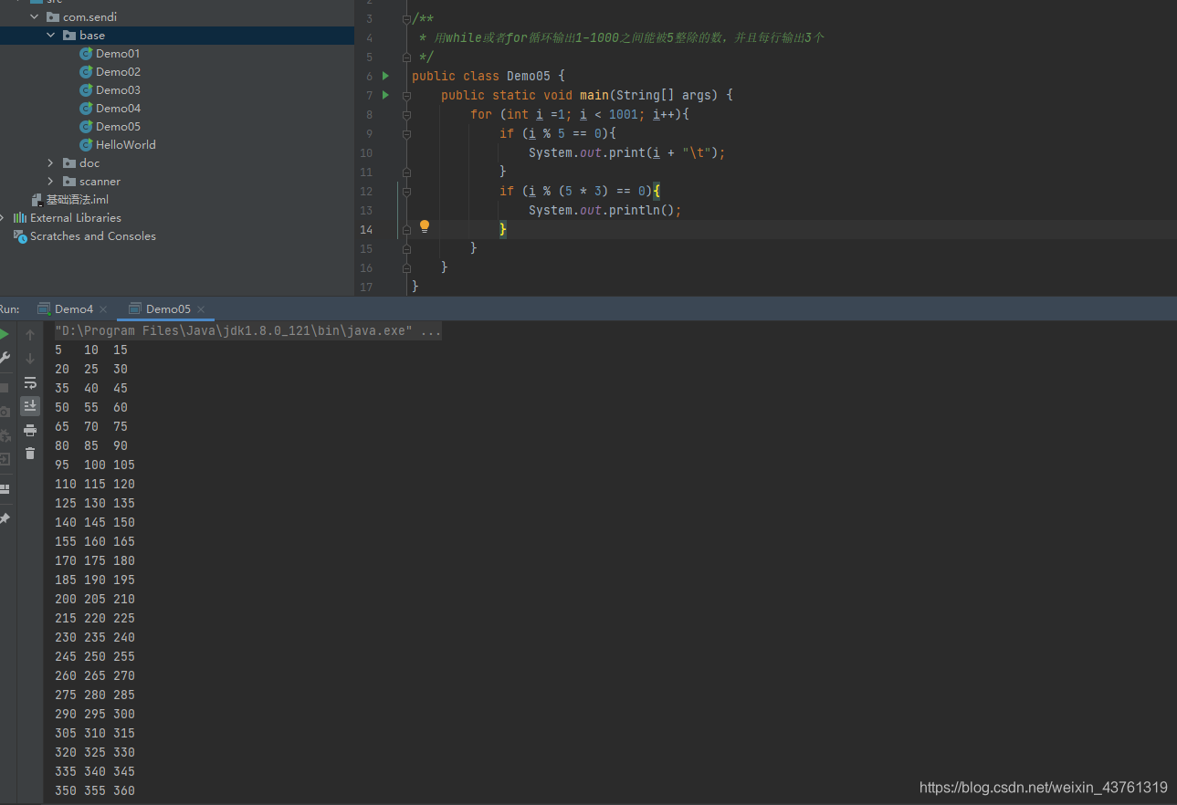Expand the doc package
The width and height of the screenshot is (1177, 805).
[x=51, y=163]
